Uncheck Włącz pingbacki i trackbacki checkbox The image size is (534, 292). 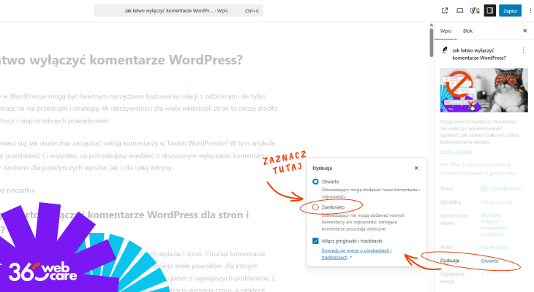[316, 240]
